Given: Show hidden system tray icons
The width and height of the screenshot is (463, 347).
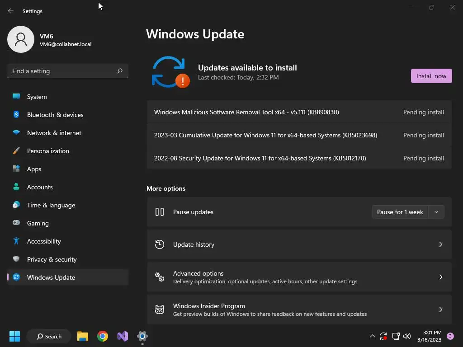Looking at the screenshot, I should coord(373,336).
